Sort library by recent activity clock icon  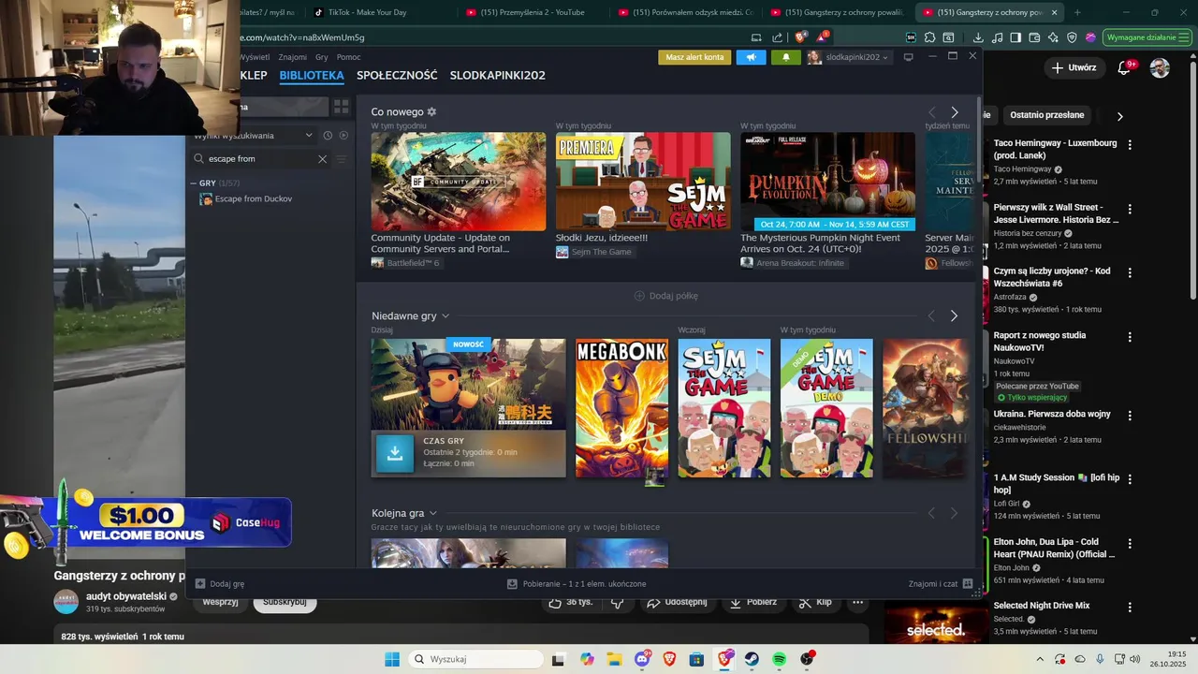[x=328, y=136]
